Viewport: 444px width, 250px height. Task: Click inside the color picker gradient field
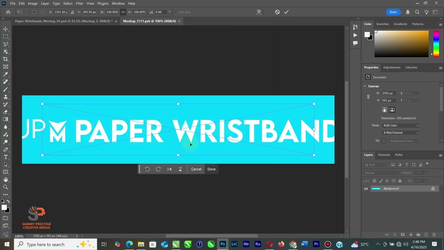coord(402,44)
